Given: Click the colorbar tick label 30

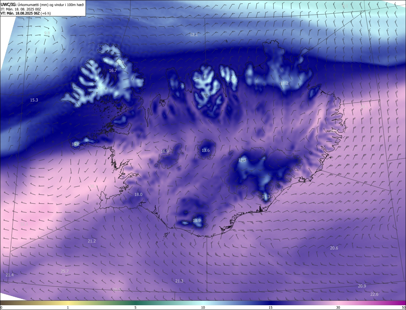Looking at the screenshot, I should tap(338, 308).
